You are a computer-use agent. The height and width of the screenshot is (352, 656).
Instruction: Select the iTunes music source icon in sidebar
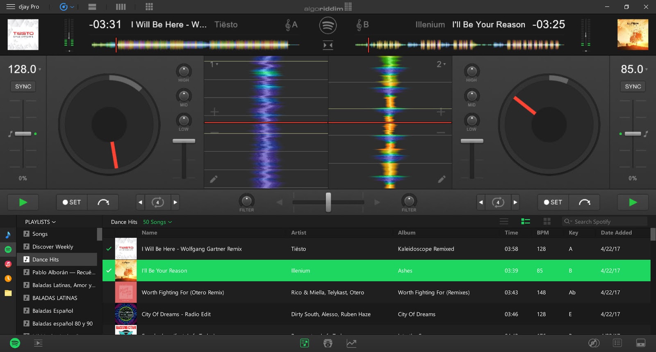pyautogui.click(x=8, y=264)
